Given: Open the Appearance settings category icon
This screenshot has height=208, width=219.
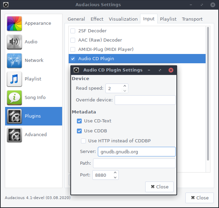Looking at the screenshot, I should pos(14,23).
